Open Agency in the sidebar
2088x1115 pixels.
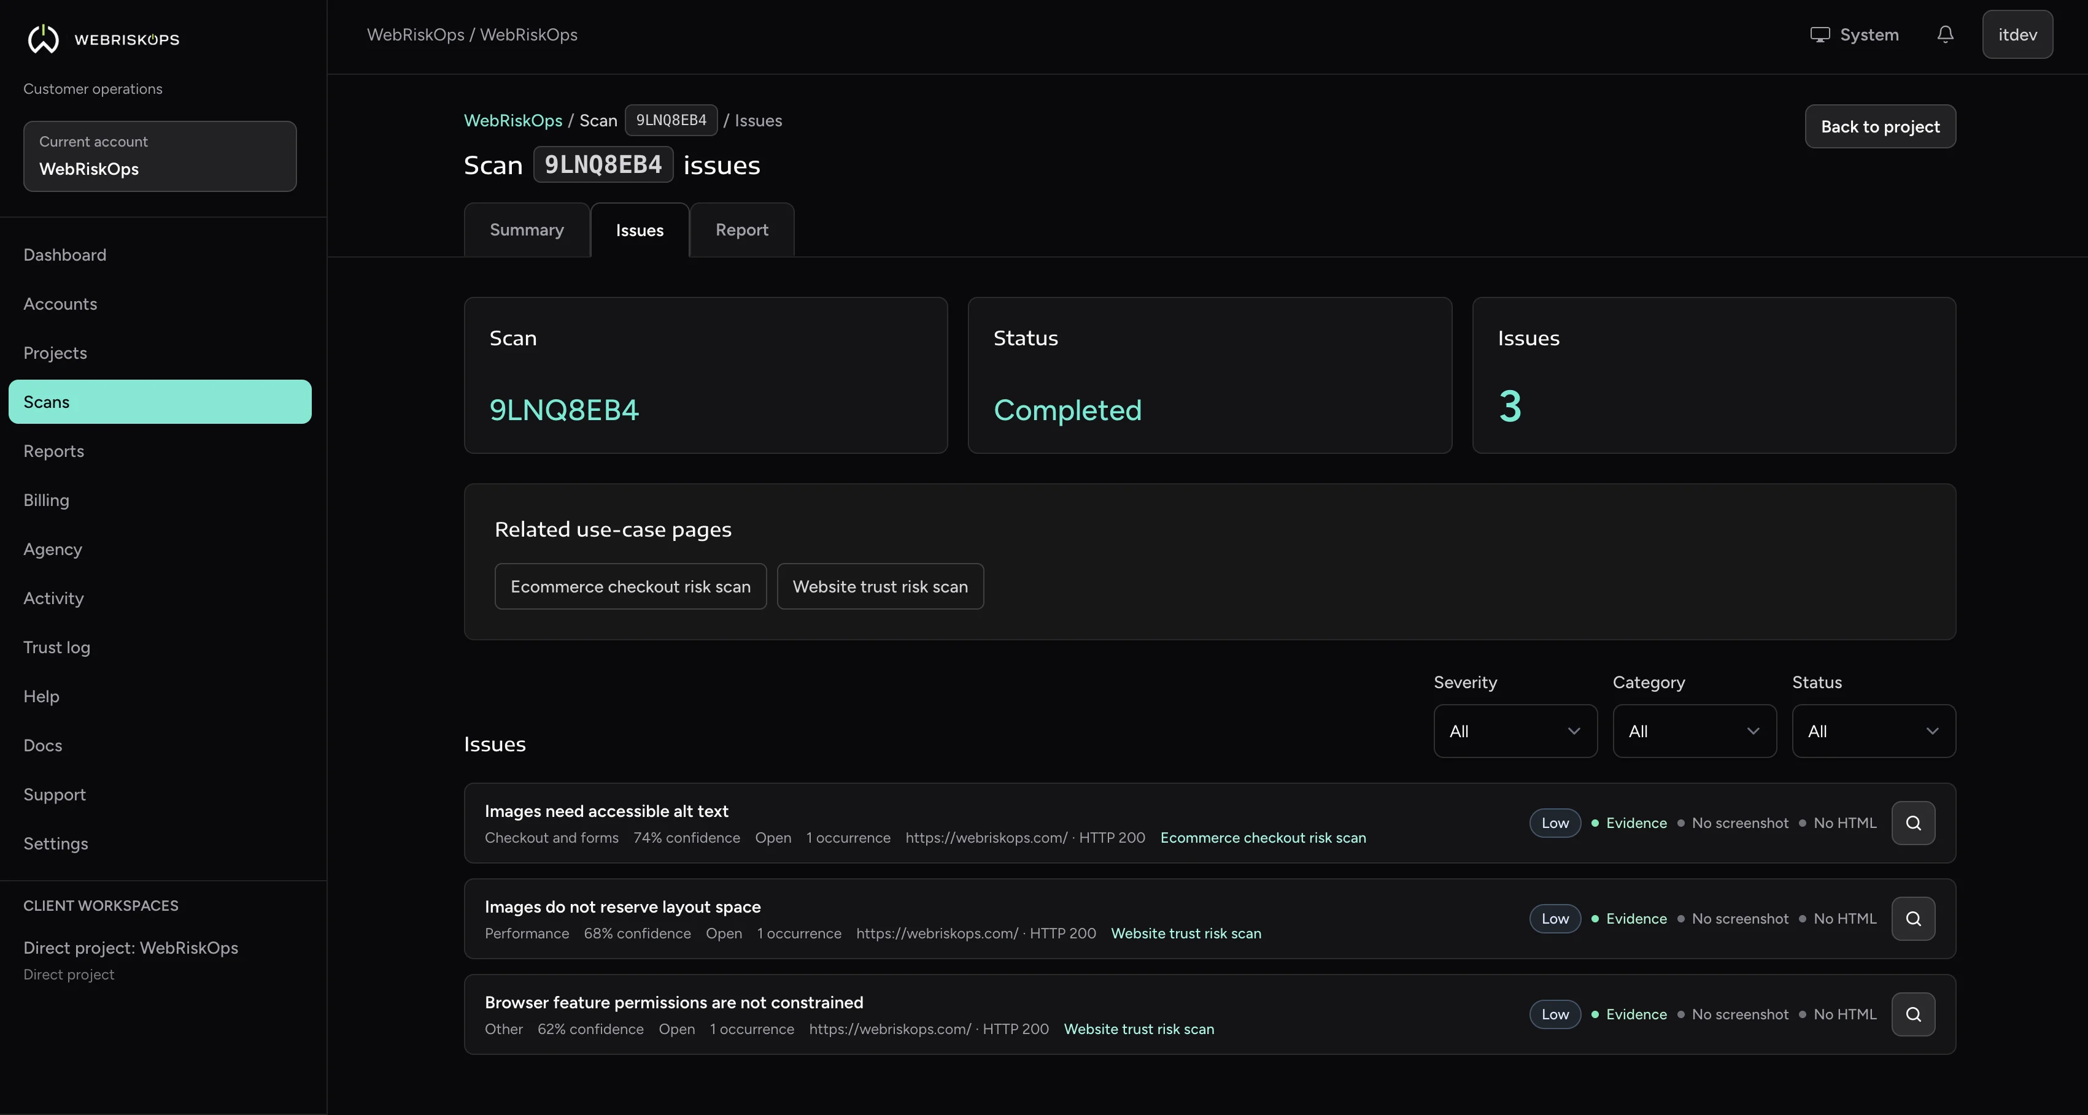pos(160,549)
